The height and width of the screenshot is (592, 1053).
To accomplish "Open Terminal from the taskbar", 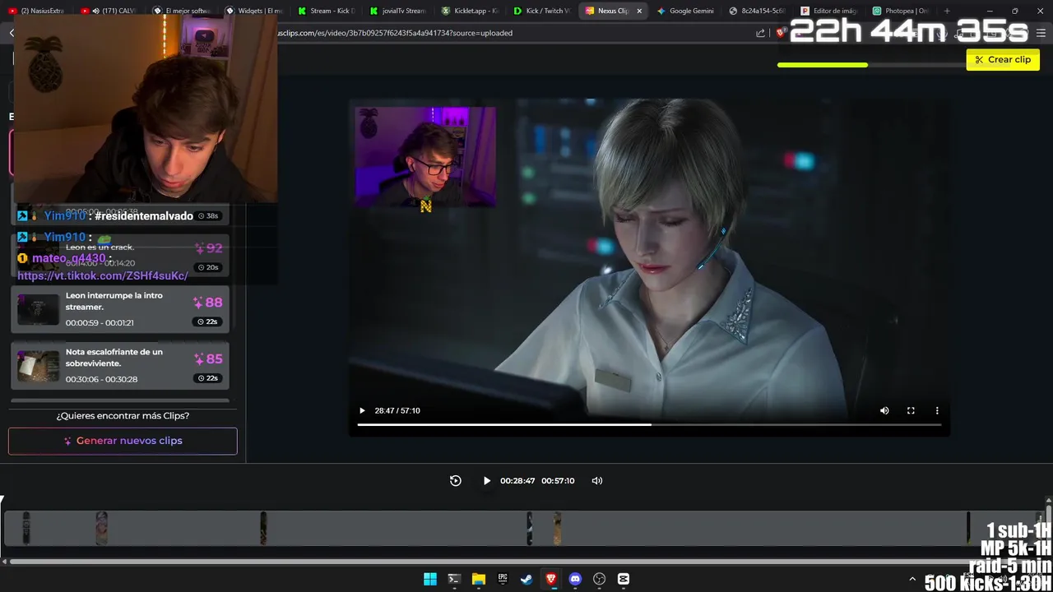I will pyautogui.click(x=454, y=579).
